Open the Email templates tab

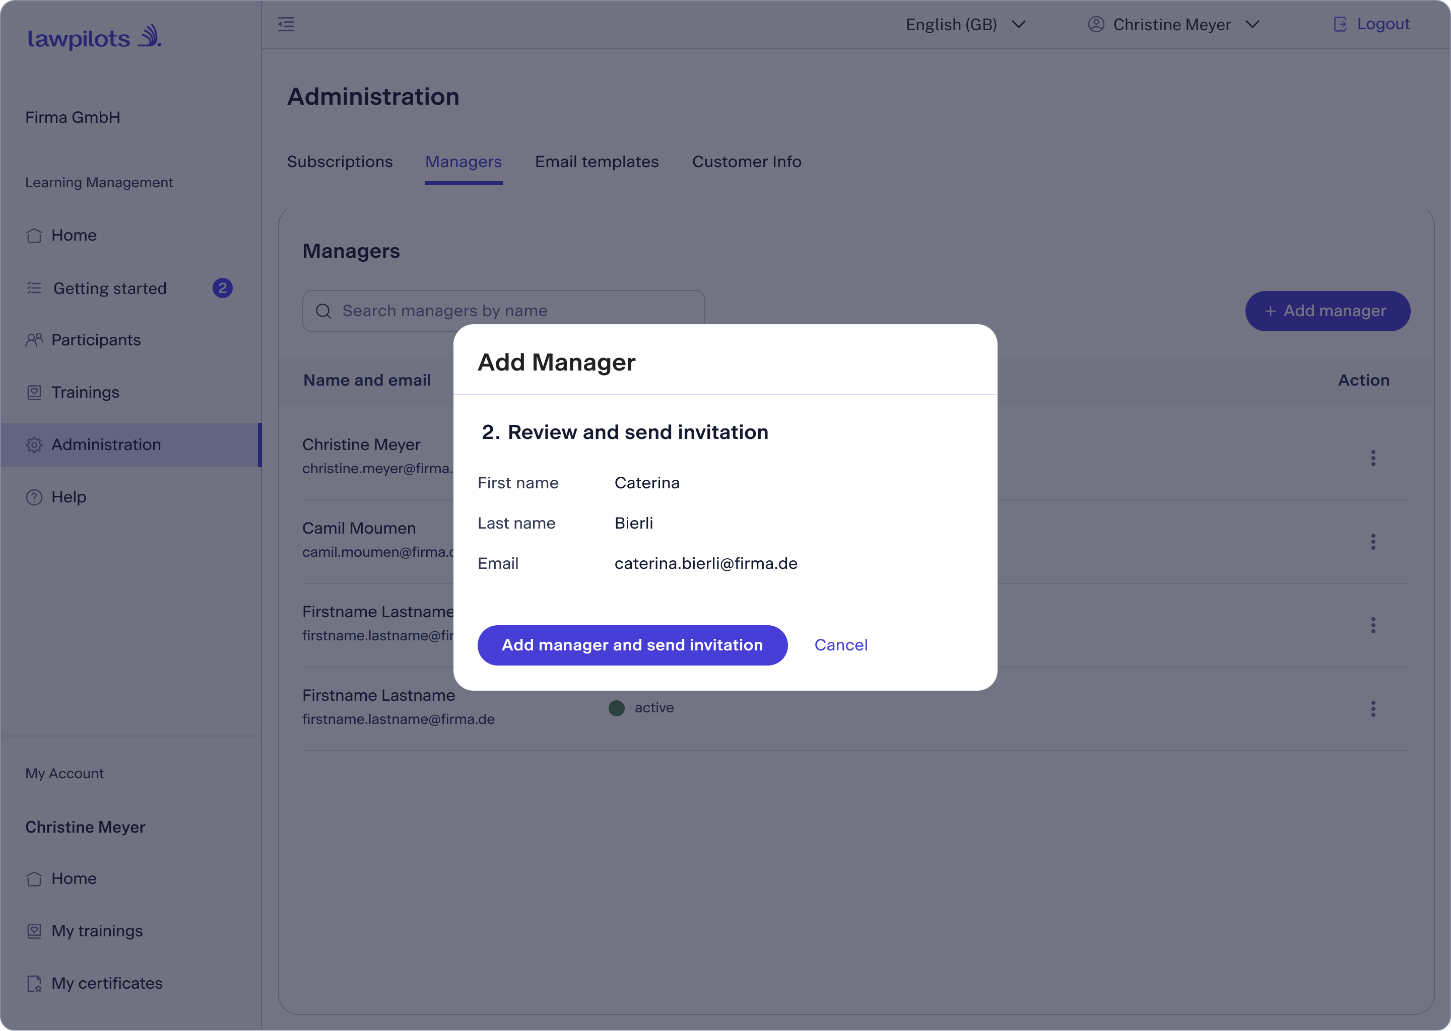pos(597,162)
